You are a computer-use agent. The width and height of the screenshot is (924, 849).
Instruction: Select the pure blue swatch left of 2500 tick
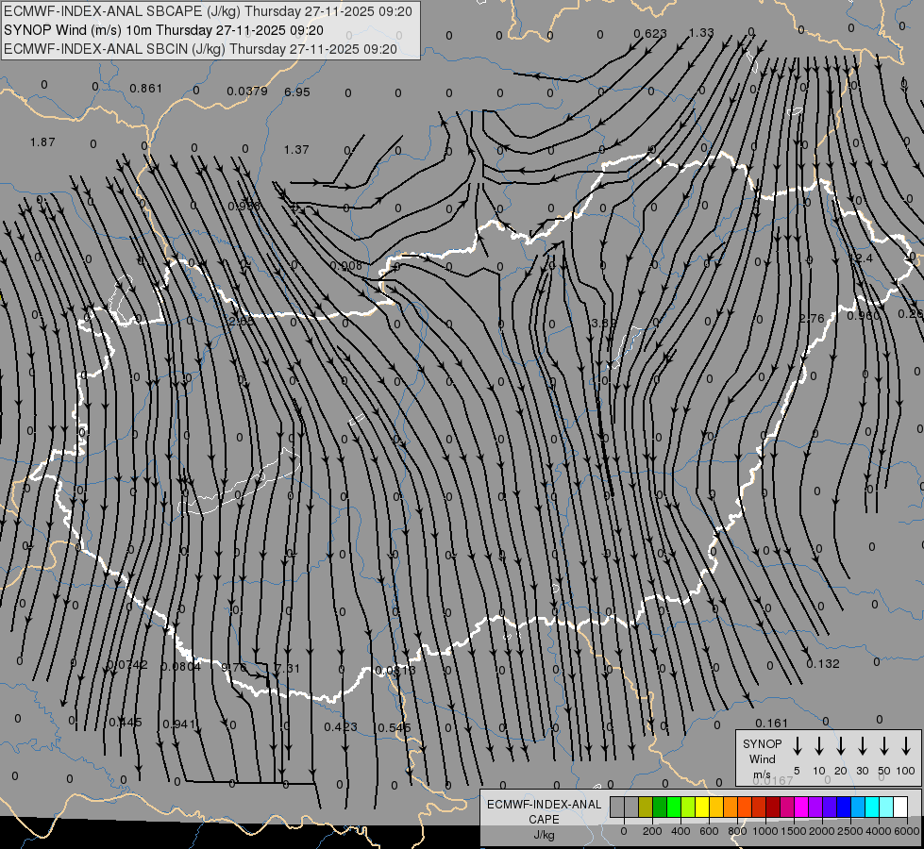(x=843, y=807)
